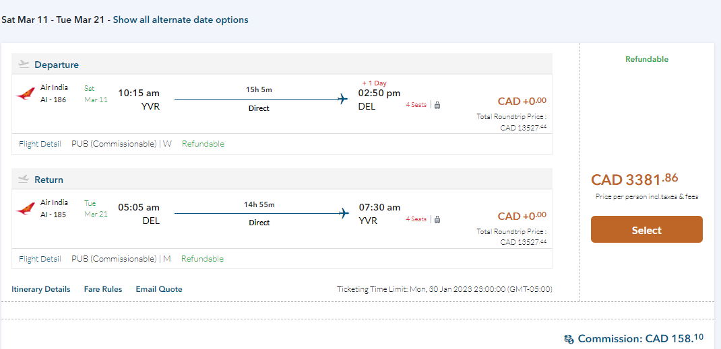Click Refundable link in departure flight footer
Screen dimensions: 721x349
203,143
